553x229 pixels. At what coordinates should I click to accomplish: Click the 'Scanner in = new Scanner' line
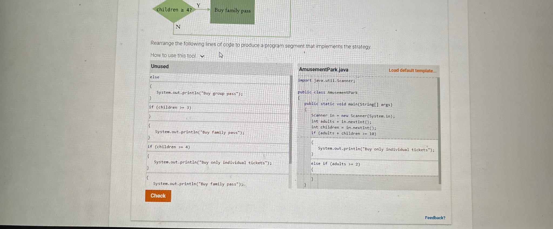click(353, 116)
